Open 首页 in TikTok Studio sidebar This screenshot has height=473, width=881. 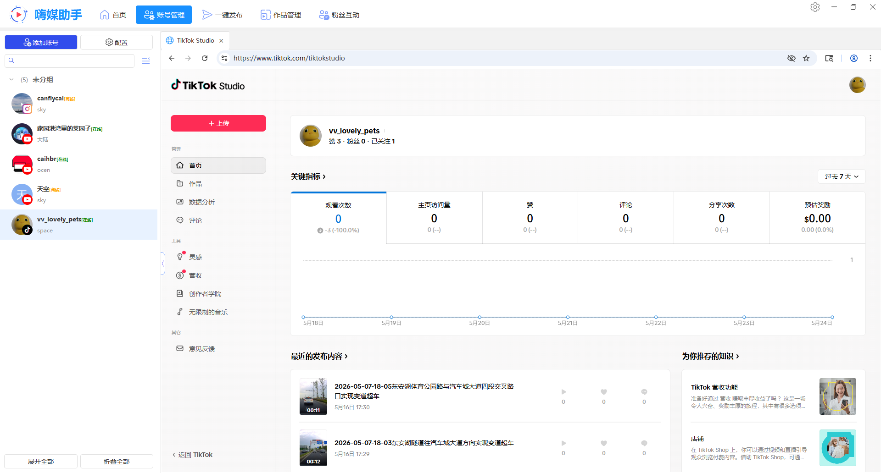click(x=218, y=165)
